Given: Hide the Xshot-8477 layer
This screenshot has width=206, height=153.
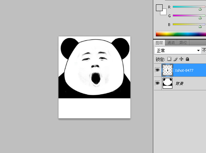Looking at the screenshot, I should (x=157, y=70).
